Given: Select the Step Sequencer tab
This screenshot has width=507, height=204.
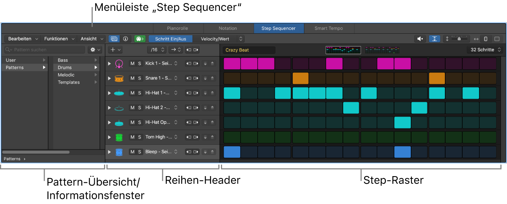Looking at the screenshot, I should pos(278,28).
